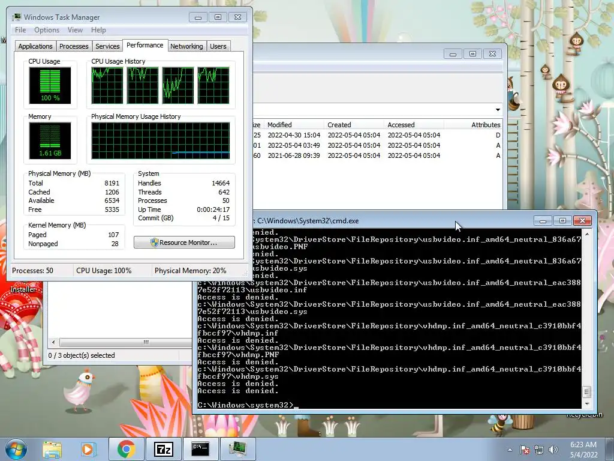614x461 pixels.
Task: Select the Installer desktop icon label
Action: [x=23, y=289]
